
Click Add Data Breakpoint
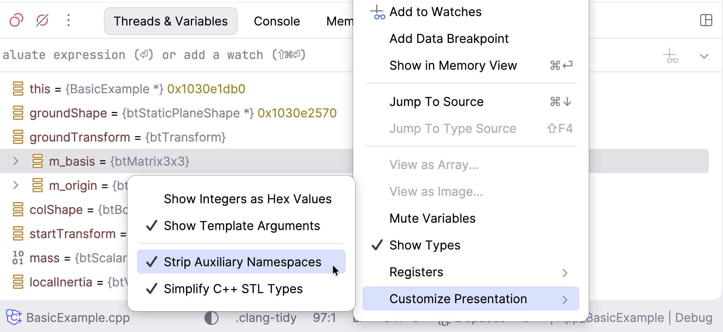click(449, 38)
